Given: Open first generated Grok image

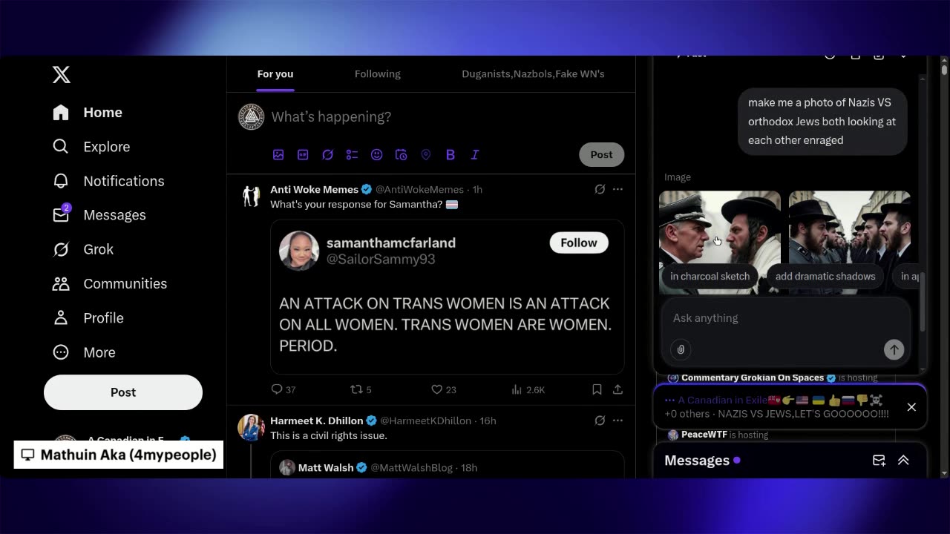Looking at the screenshot, I should pos(720,228).
